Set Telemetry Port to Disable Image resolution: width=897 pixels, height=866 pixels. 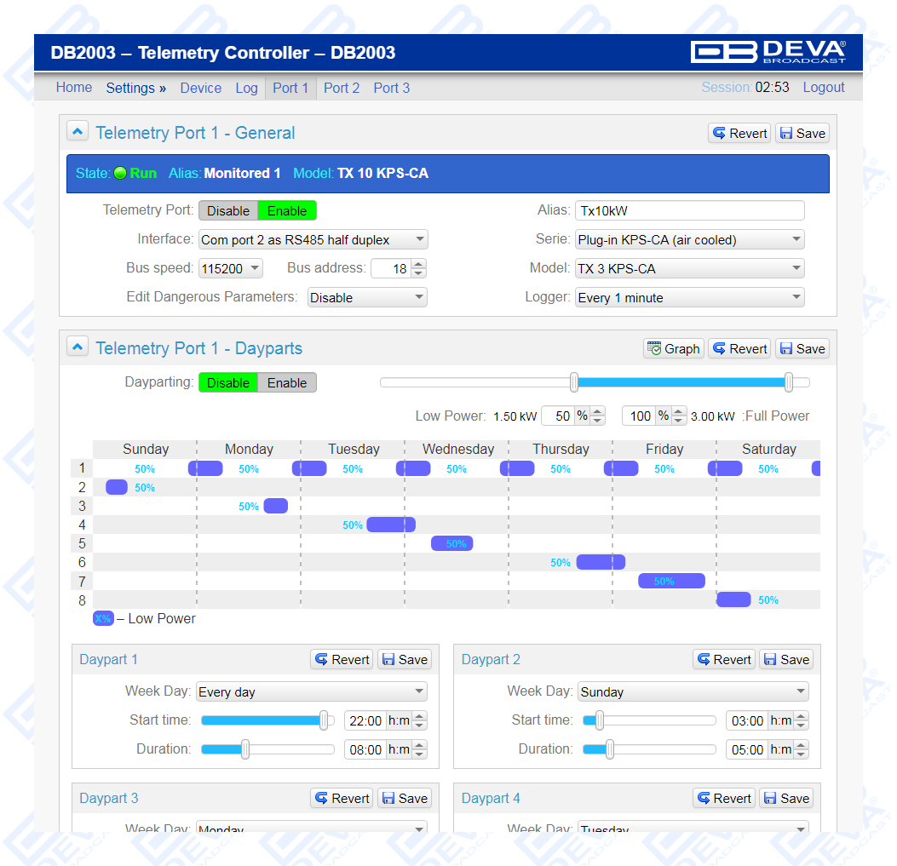point(228,210)
